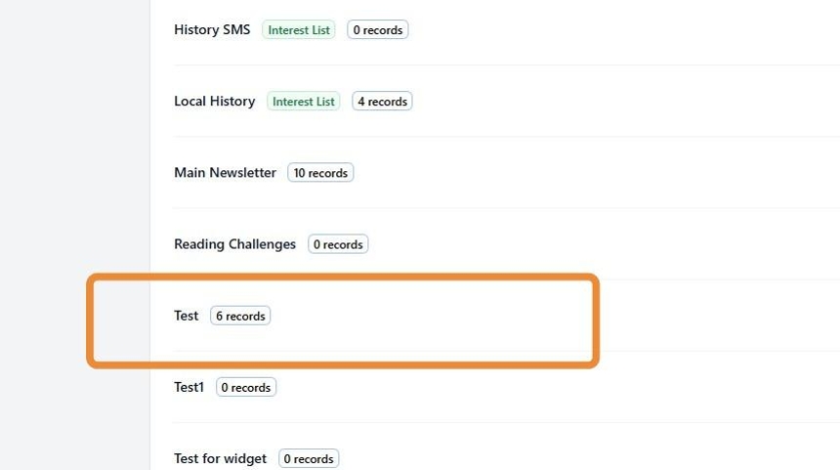
Task: Click the 4 records badge
Action: click(382, 102)
